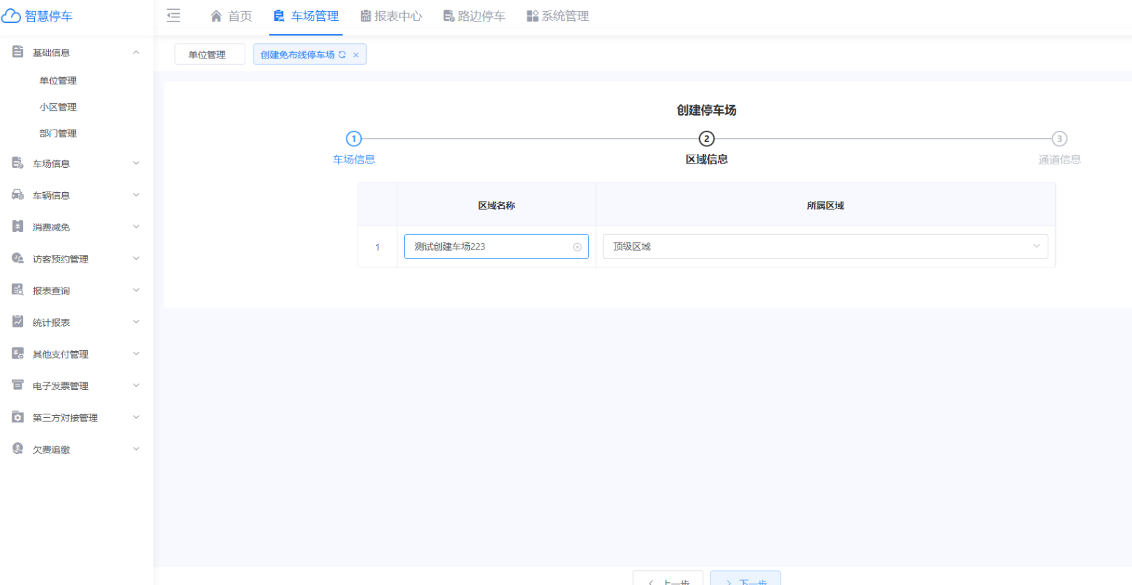Click step 2 区域信息 circle
The height and width of the screenshot is (585, 1132).
pos(707,139)
